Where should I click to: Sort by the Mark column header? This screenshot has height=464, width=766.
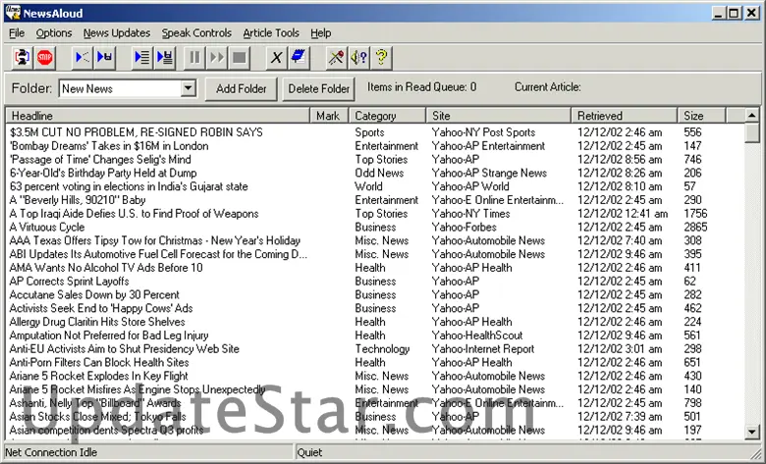(328, 116)
